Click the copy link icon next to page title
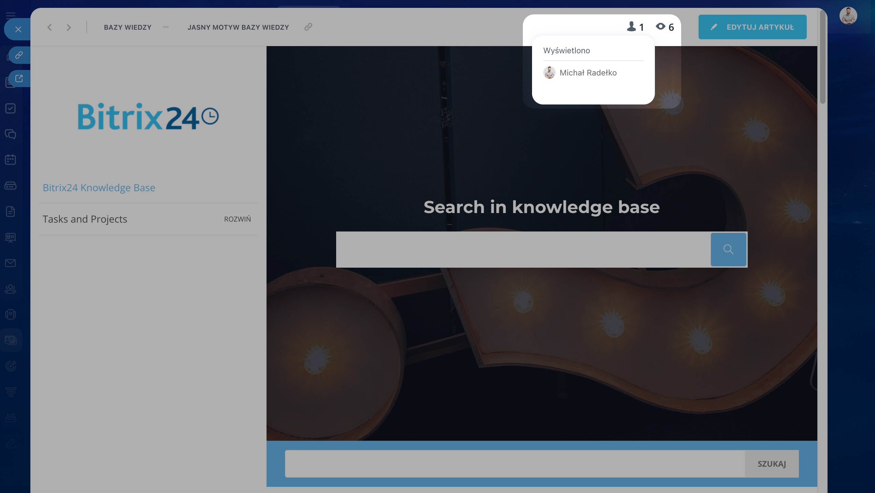 308,27
